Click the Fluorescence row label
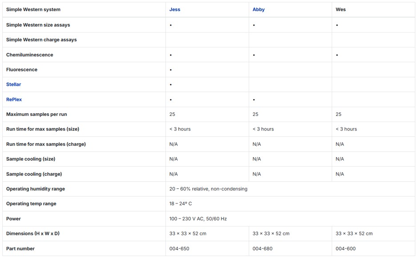418x259 pixels. point(22,70)
